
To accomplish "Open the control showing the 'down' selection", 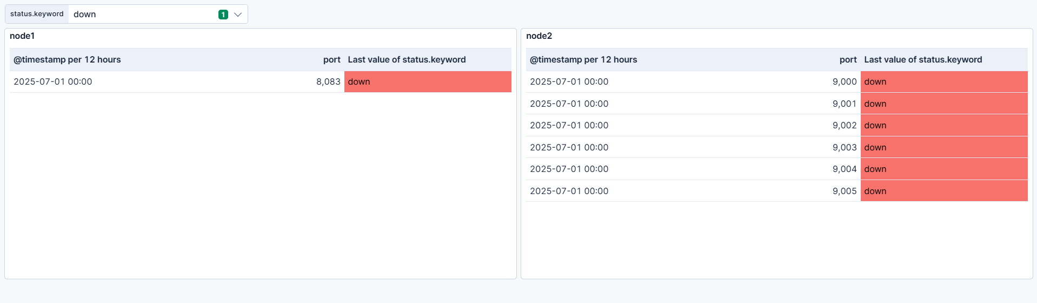I will click(x=141, y=15).
